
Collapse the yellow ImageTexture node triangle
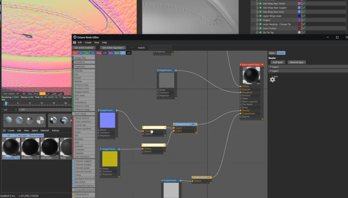101,149
